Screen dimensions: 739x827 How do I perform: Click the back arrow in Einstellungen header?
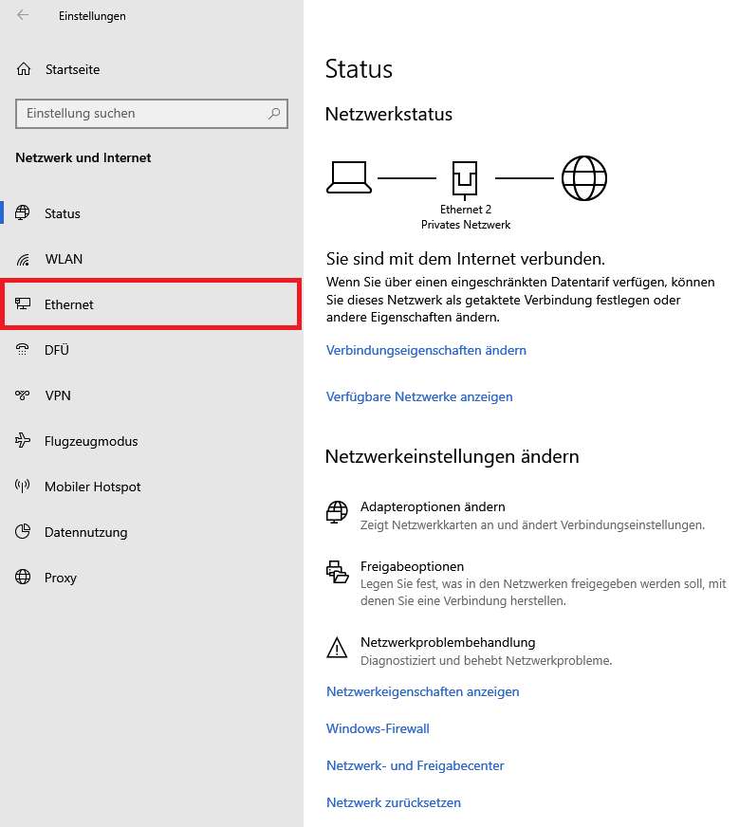pos(23,15)
